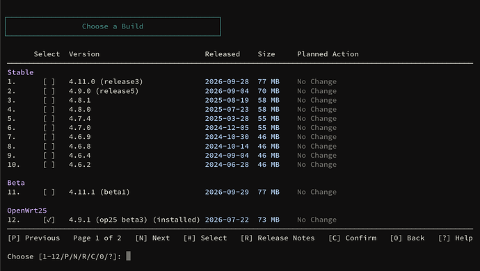Click release date 2024-10-30
This screenshot has width=480, height=271.
point(227,137)
